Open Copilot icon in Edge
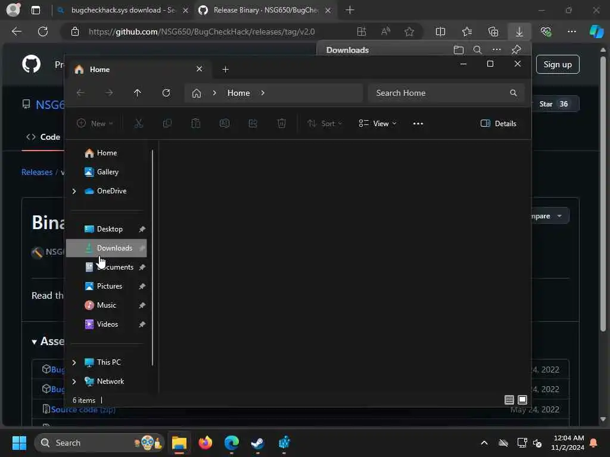This screenshot has height=457, width=610. [x=596, y=32]
